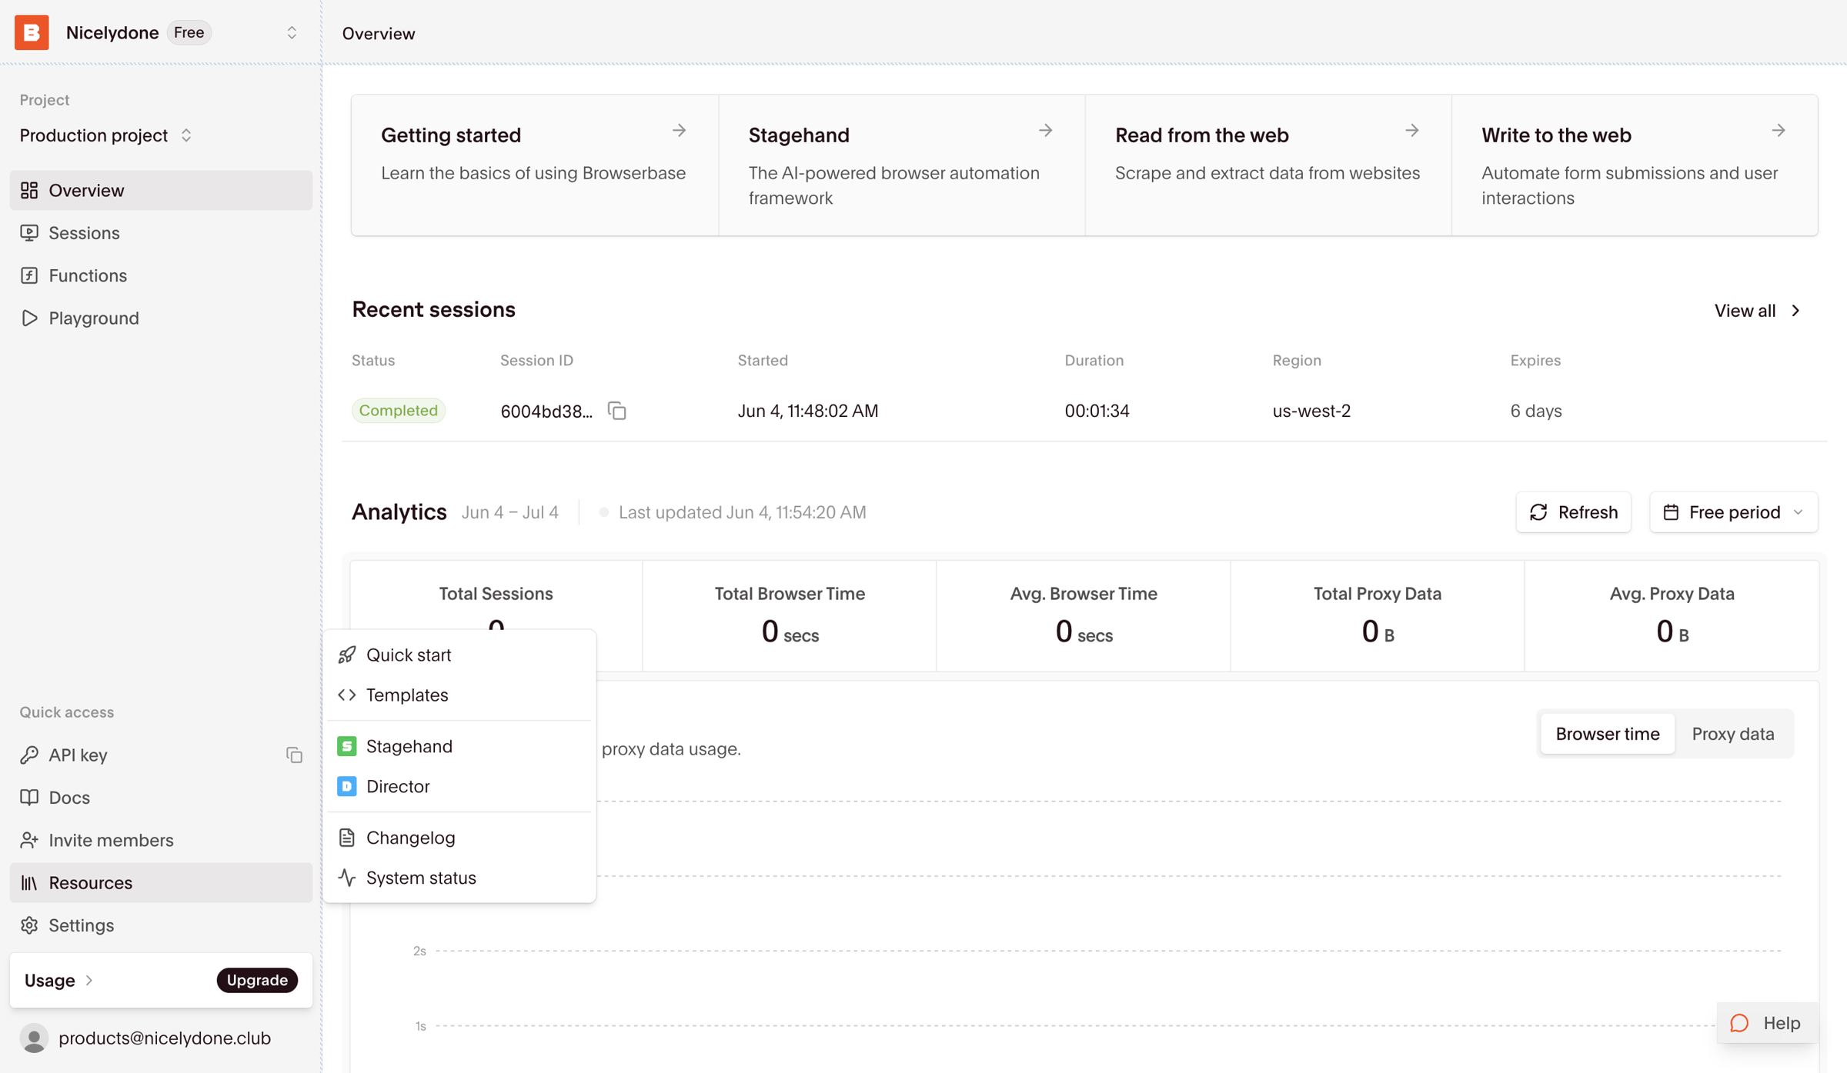The width and height of the screenshot is (1847, 1073).
Task: Open the Stagehand framework card
Action: tap(901, 165)
